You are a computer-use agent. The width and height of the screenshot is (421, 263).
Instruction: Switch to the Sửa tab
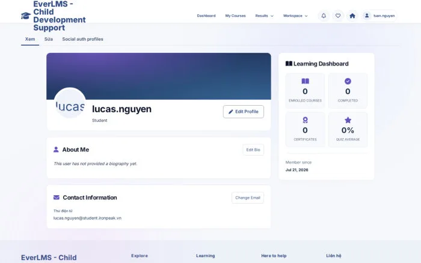(49, 39)
